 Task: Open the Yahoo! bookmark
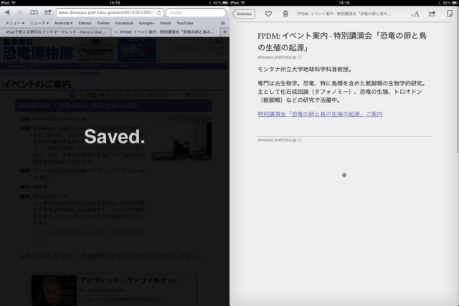click(x=85, y=23)
